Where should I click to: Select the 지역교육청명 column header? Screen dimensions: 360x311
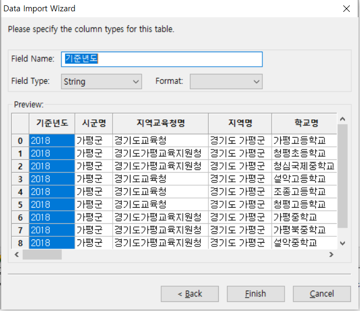[x=161, y=123]
